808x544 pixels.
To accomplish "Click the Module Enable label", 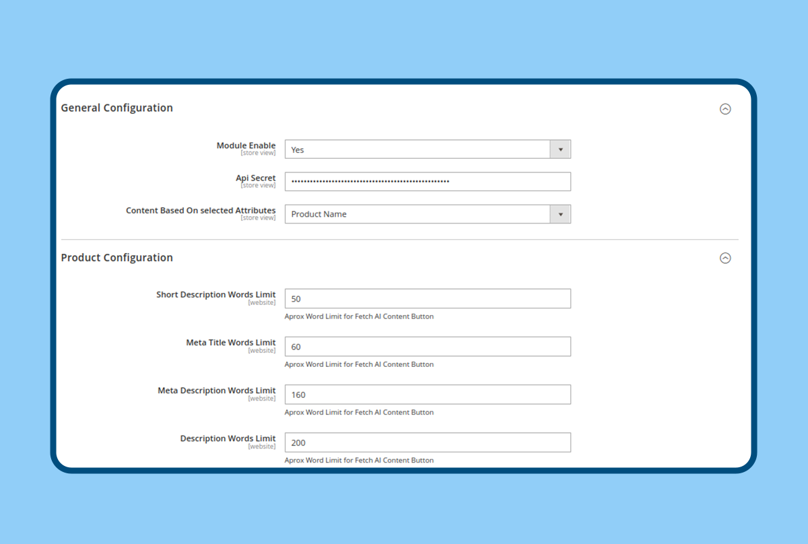I will coord(246,145).
